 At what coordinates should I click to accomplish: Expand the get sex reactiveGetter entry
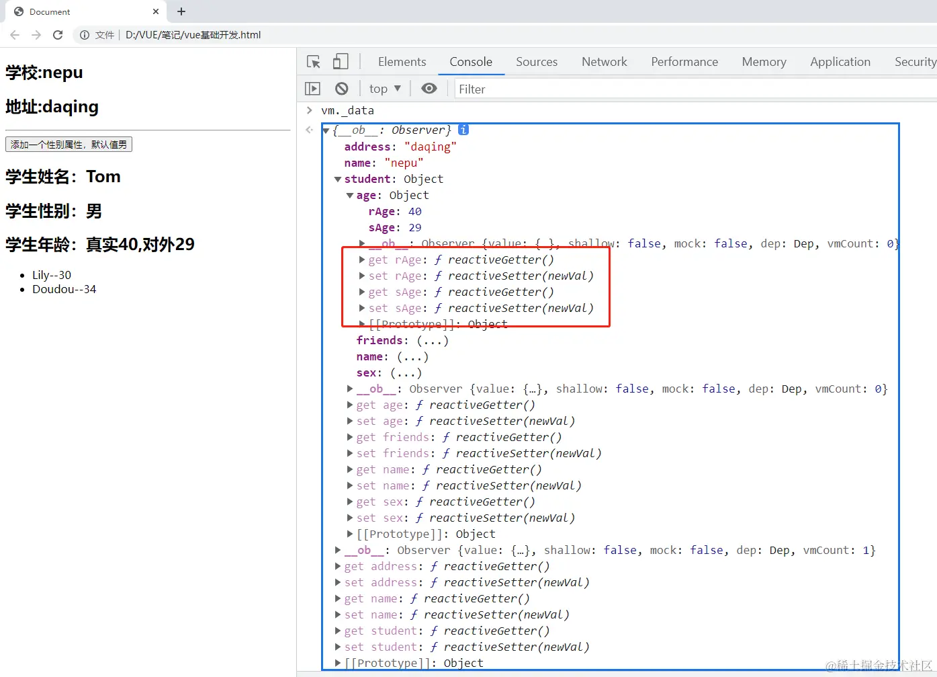(350, 502)
